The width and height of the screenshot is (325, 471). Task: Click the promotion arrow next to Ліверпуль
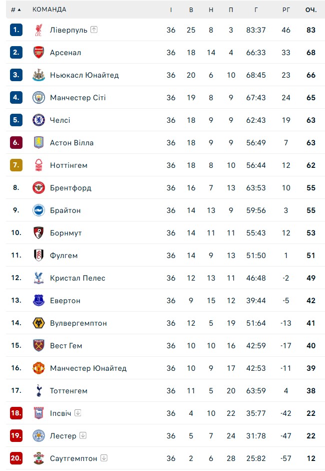pyautogui.click(x=94, y=30)
